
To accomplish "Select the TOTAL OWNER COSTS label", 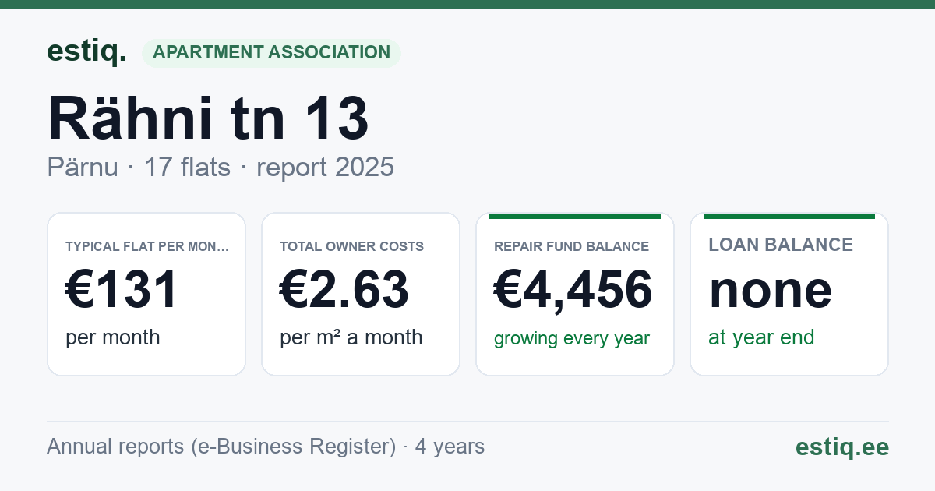I will coord(351,246).
